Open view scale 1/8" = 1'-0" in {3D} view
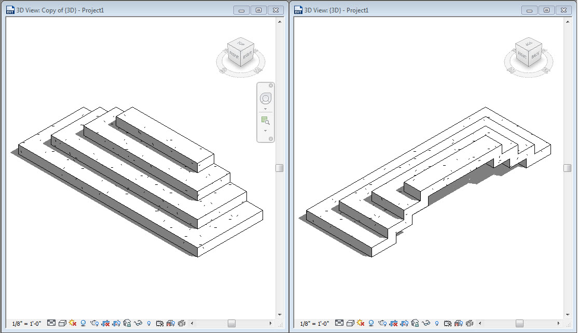The width and height of the screenshot is (578, 333). pyautogui.click(x=314, y=324)
